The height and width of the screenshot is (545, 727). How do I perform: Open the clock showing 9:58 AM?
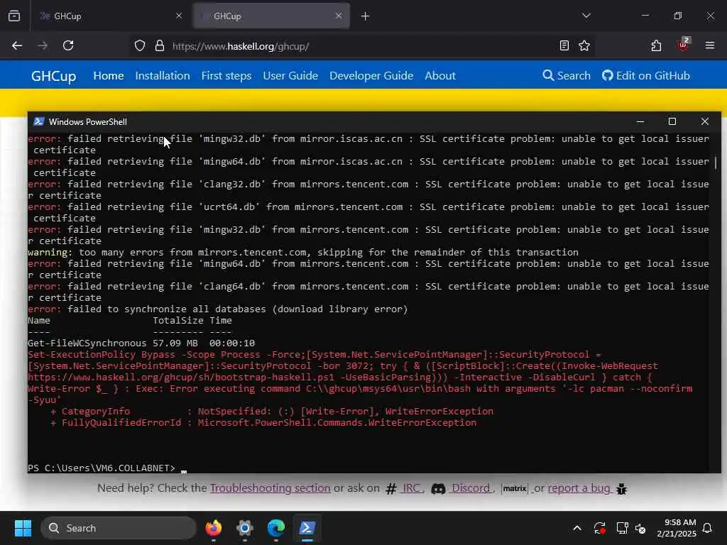[x=677, y=528]
